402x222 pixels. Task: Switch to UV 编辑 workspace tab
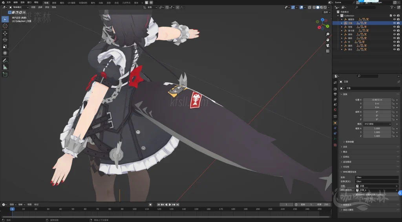[x=71, y=3]
